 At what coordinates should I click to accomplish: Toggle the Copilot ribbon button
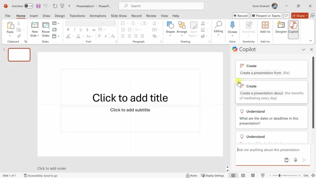coord(293,28)
